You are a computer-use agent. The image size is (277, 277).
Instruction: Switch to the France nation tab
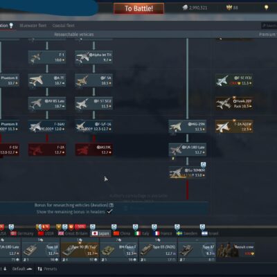click(x=163, y=233)
